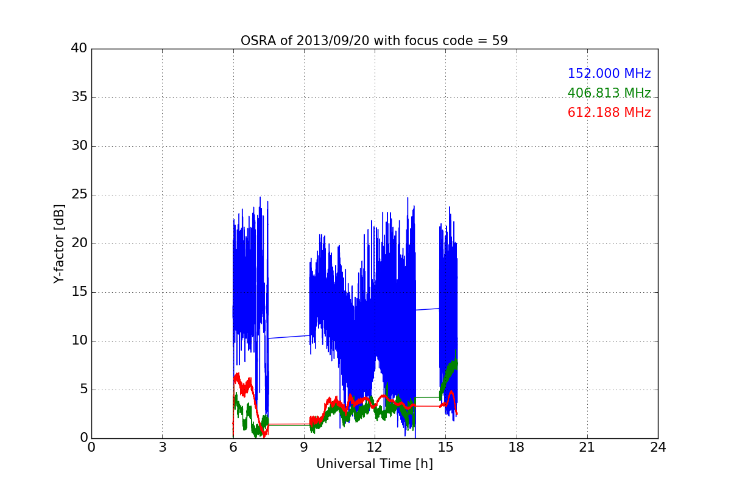Click the x-axis tick label 12

375,447
